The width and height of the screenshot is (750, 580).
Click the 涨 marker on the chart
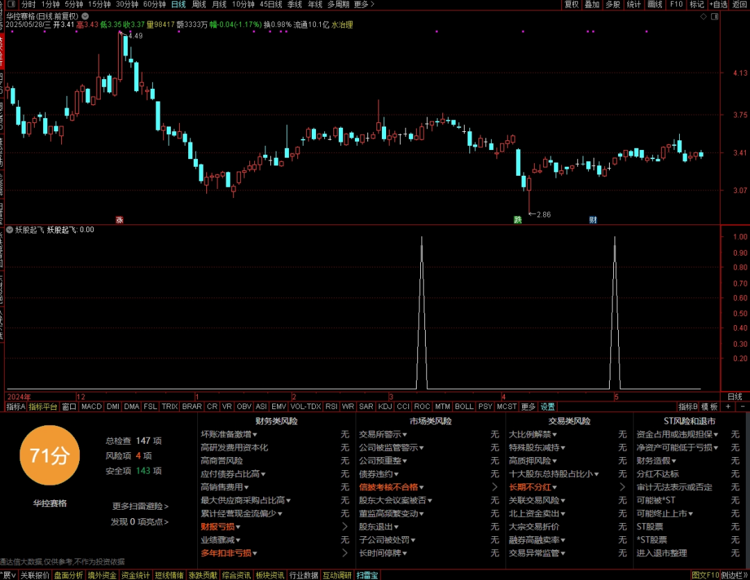click(x=119, y=219)
